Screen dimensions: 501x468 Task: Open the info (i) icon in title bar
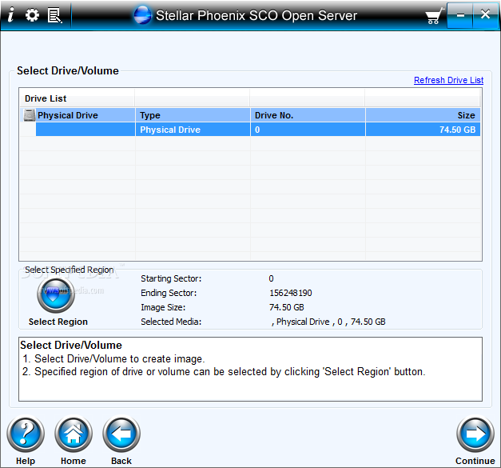(11, 15)
